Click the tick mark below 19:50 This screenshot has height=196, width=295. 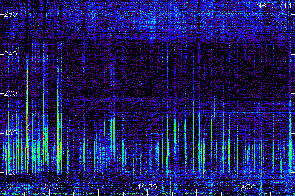[246, 193]
